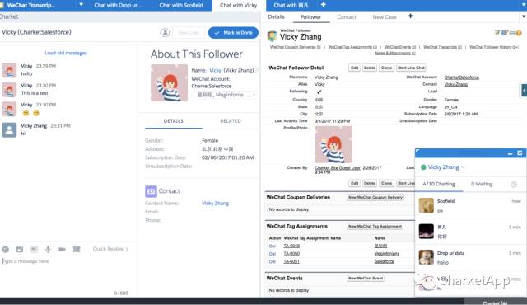The height and width of the screenshot is (305, 527).
Task: Expand the Vicky Zhang status dropdown
Action: [463, 167]
